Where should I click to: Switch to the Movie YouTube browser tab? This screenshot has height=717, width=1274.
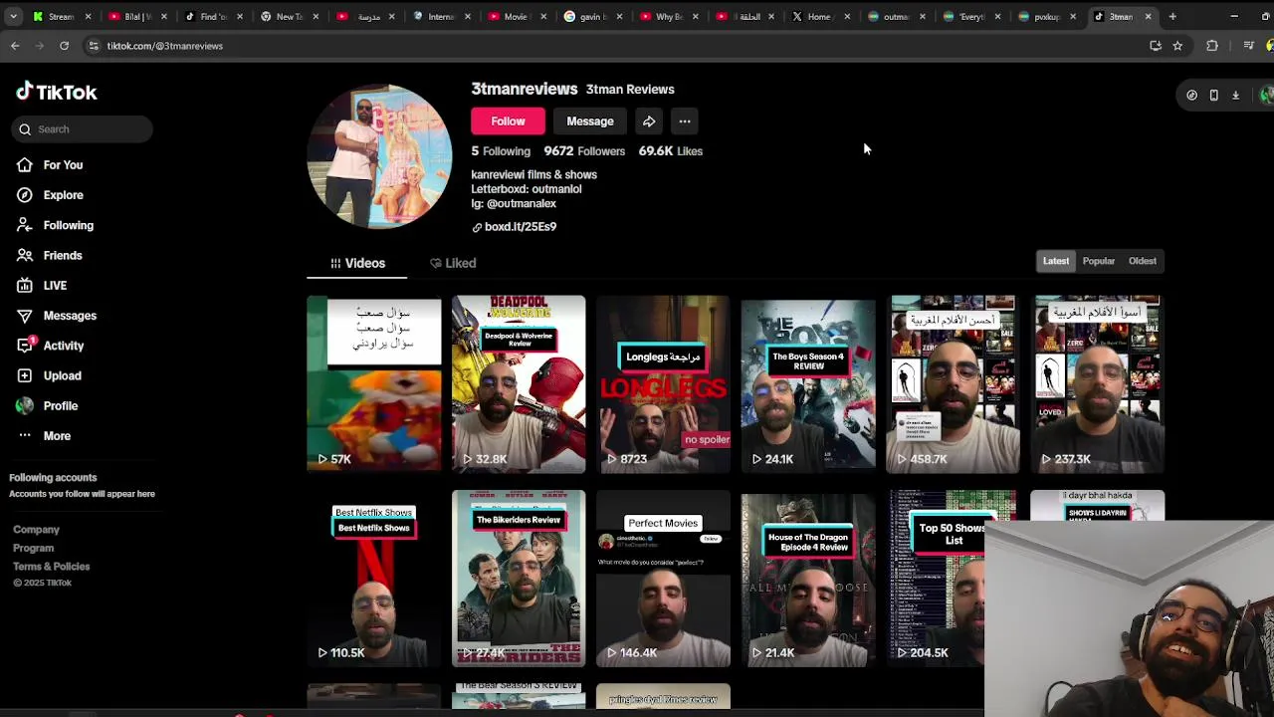[x=518, y=16]
